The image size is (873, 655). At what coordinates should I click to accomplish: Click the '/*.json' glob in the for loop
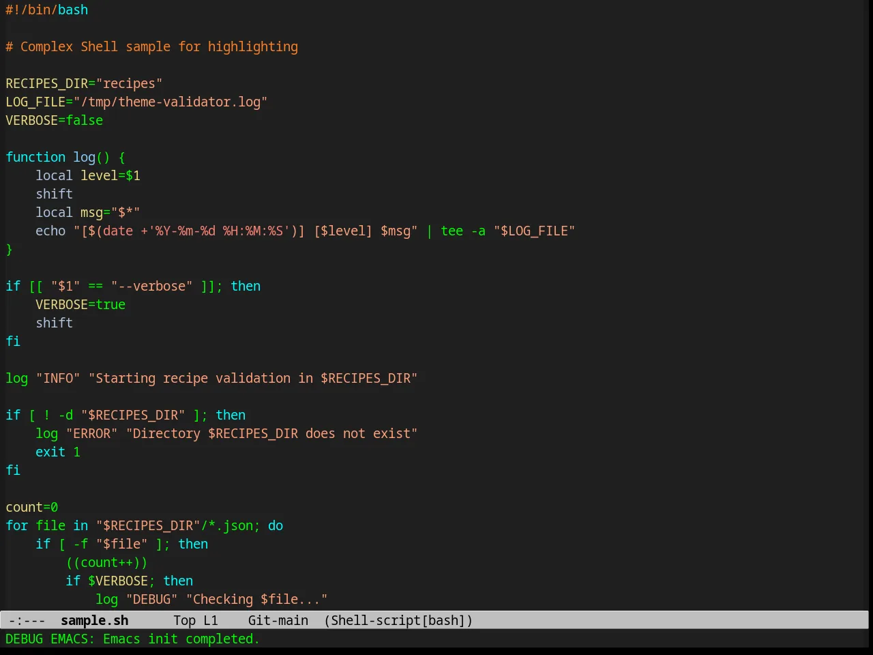click(227, 525)
